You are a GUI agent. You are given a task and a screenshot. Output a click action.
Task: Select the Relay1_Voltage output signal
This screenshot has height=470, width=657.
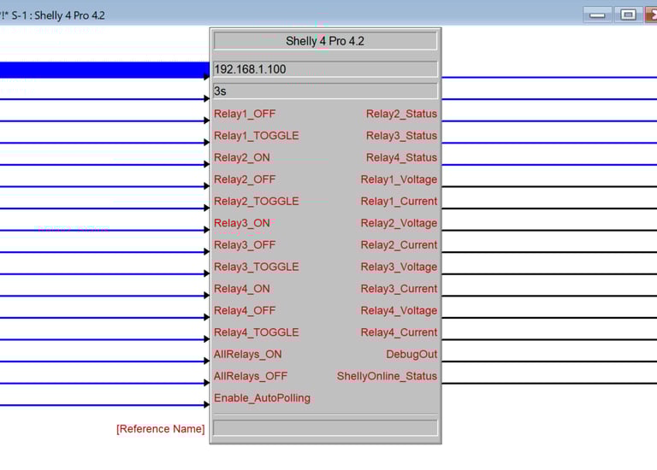click(x=399, y=179)
